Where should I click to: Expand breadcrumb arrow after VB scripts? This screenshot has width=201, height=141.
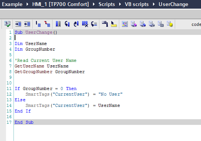pos(154,4)
